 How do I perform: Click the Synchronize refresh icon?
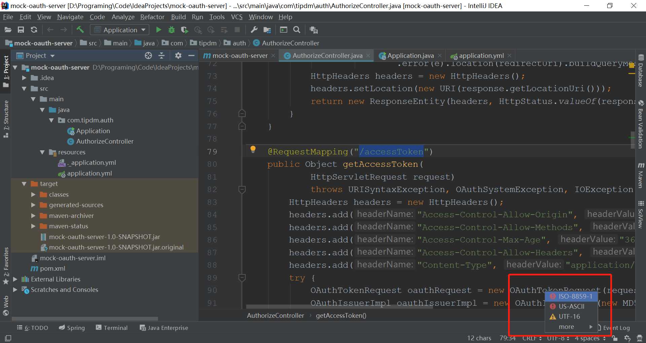(34, 30)
